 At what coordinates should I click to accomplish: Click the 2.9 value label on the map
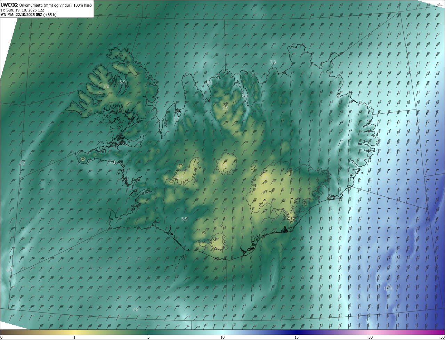pyautogui.click(x=225, y=108)
